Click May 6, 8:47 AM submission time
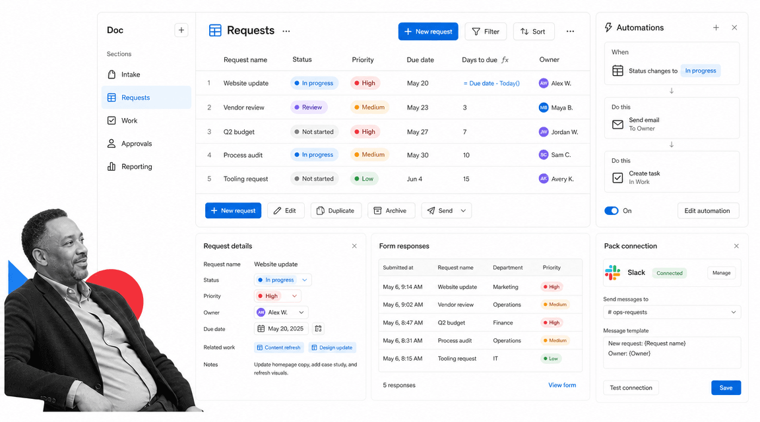The image size is (760, 422). [x=403, y=322]
